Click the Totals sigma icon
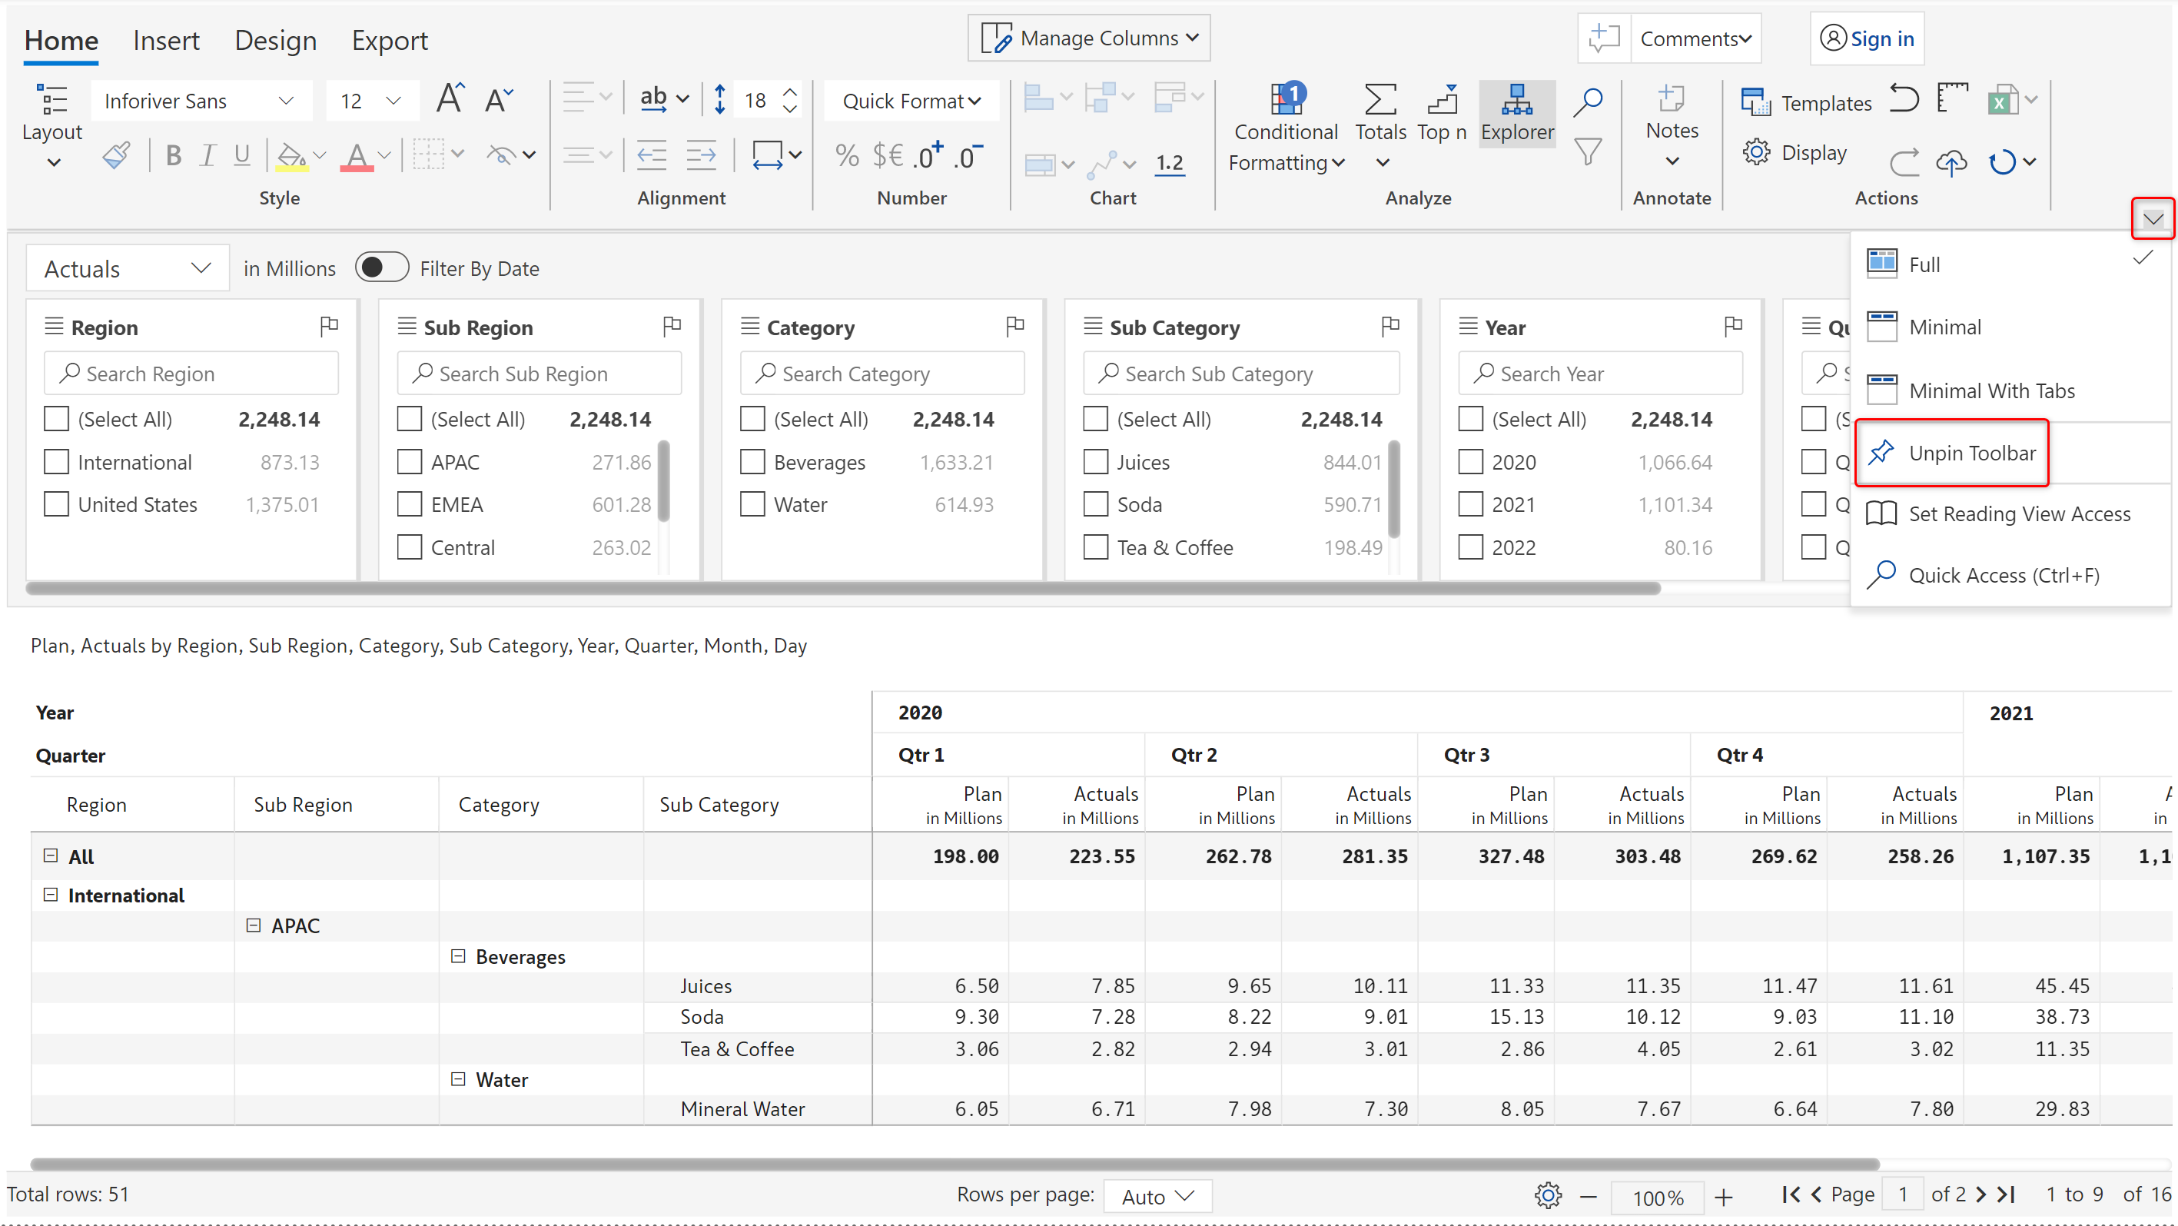Viewport: 2178px width, 1226px height. 1380,100
